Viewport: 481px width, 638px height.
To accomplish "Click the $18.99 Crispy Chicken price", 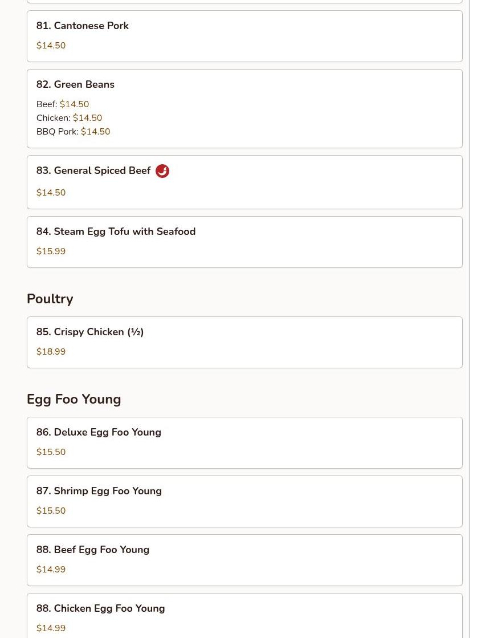I will [x=51, y=352].
